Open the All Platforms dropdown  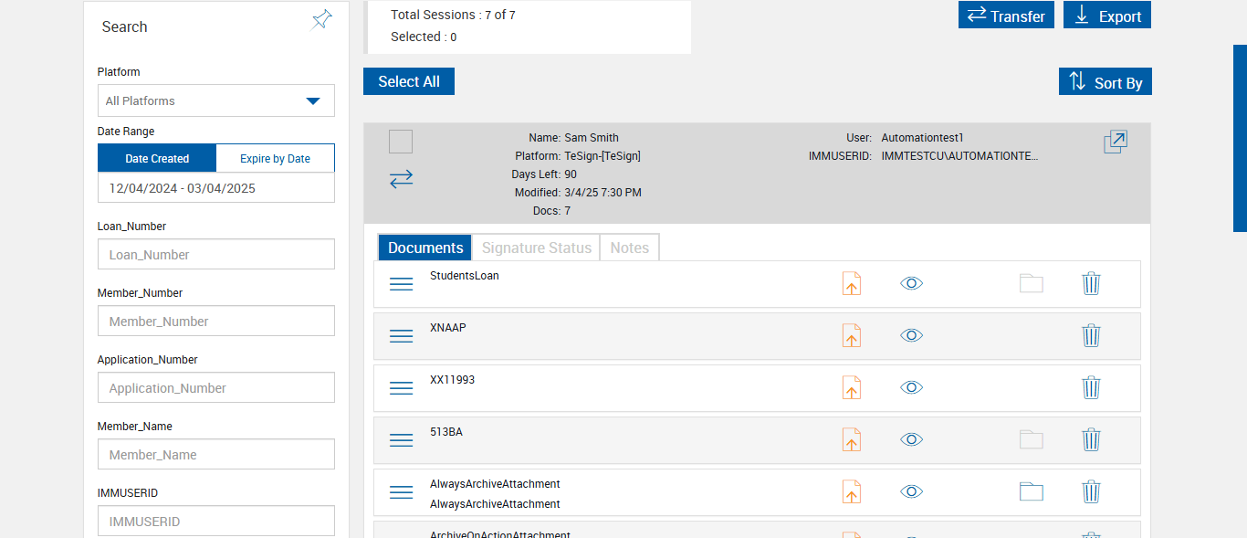click(216, 100)
